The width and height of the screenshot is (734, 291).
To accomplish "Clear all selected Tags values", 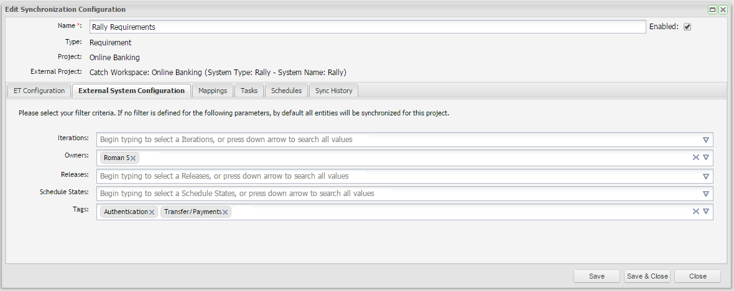I will click(x=696, y=212).
